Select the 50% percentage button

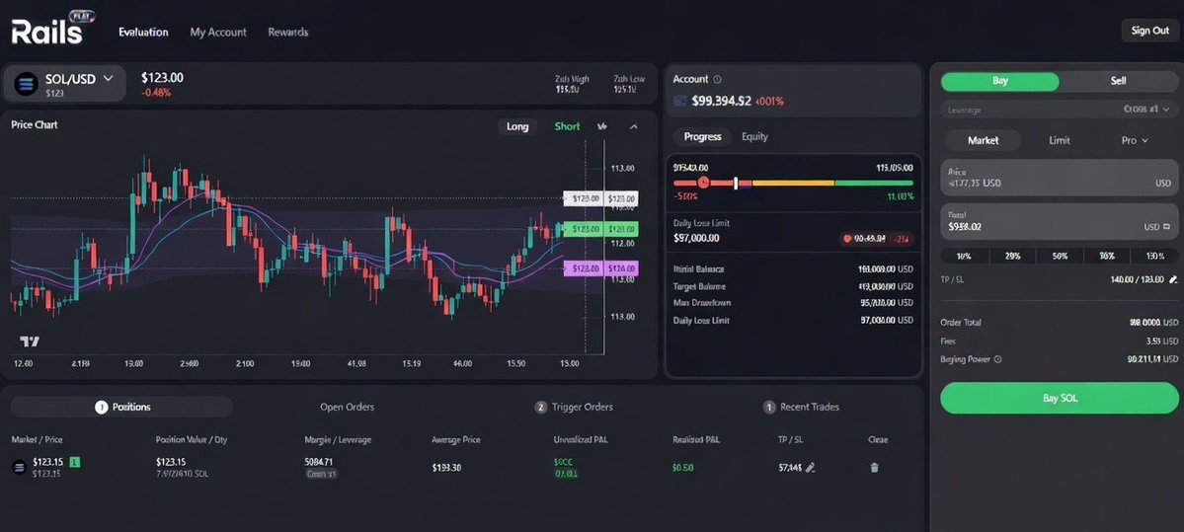pos(1060,256)
